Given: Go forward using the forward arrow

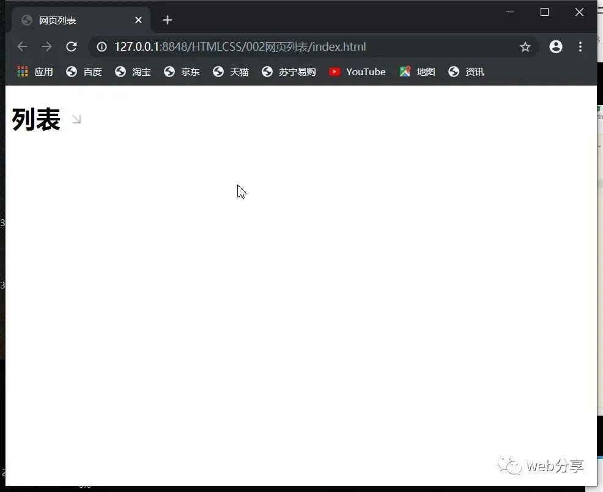Looking at the screenshot, I should click(47, 46).
